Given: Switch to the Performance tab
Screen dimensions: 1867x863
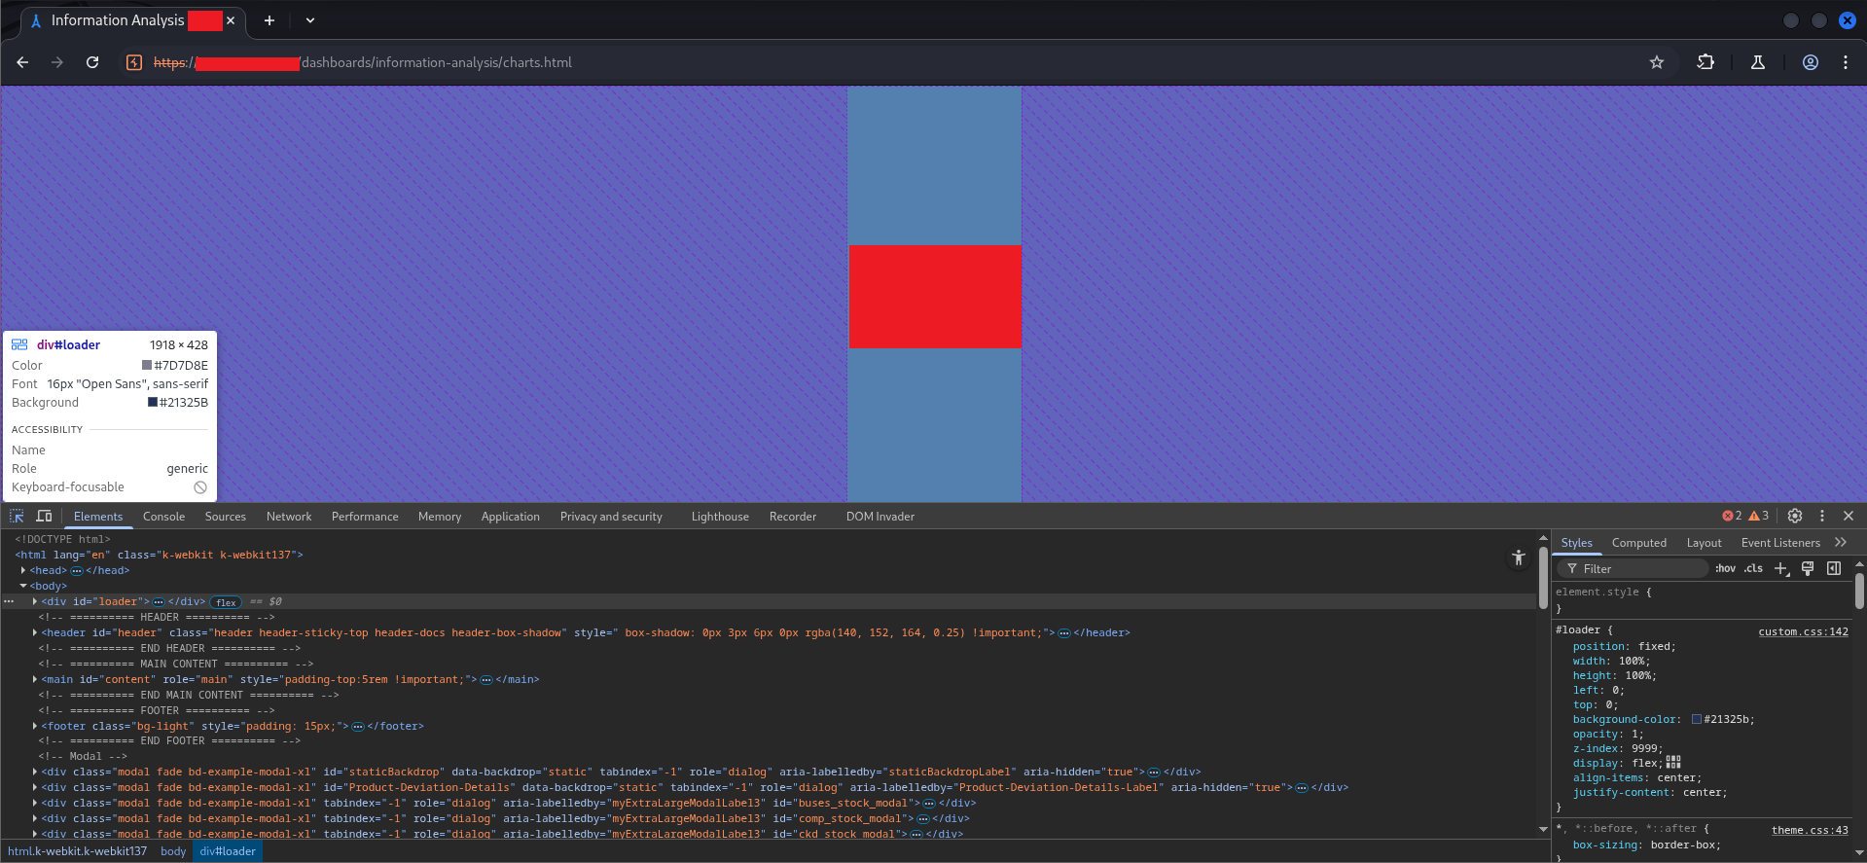Looking at the screenshot, I should point(365,517).
